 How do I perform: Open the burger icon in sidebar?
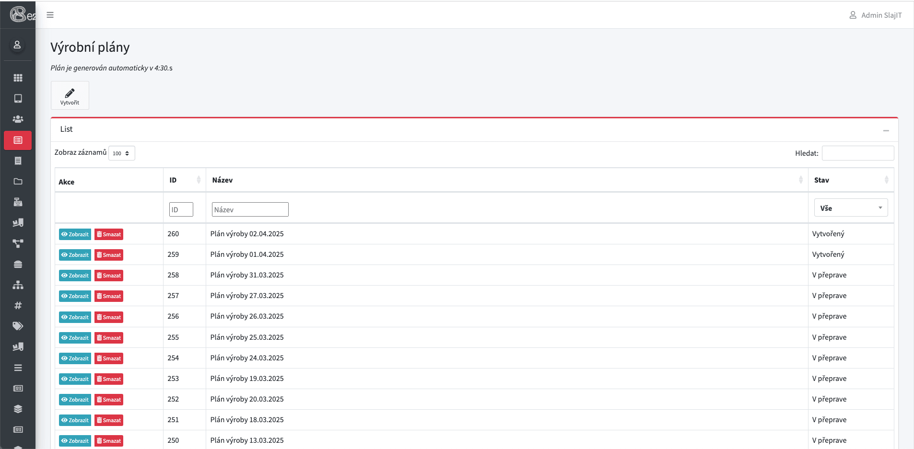[18, 264]
